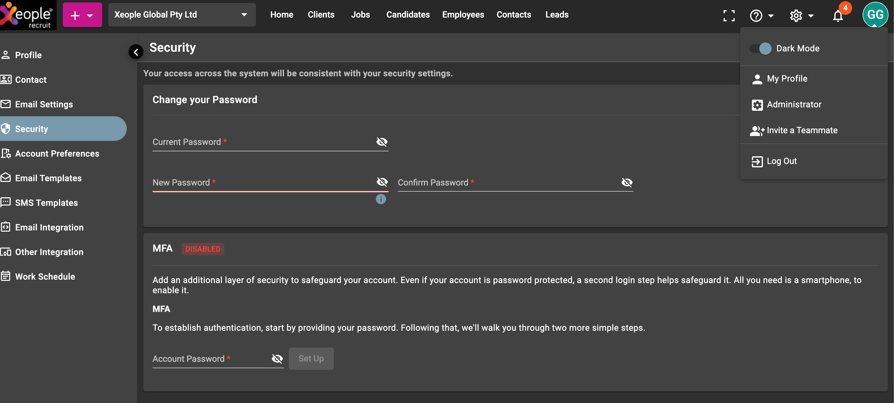Click the new password info icon
Screen dimensions: 894x403
[381, 199]
